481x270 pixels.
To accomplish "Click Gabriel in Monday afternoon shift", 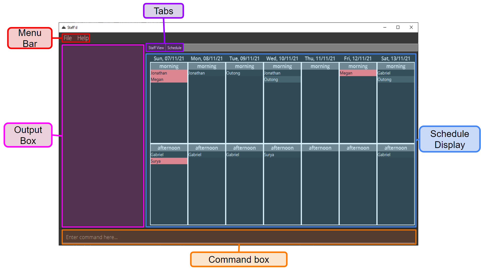I will (x=207, y=155).
